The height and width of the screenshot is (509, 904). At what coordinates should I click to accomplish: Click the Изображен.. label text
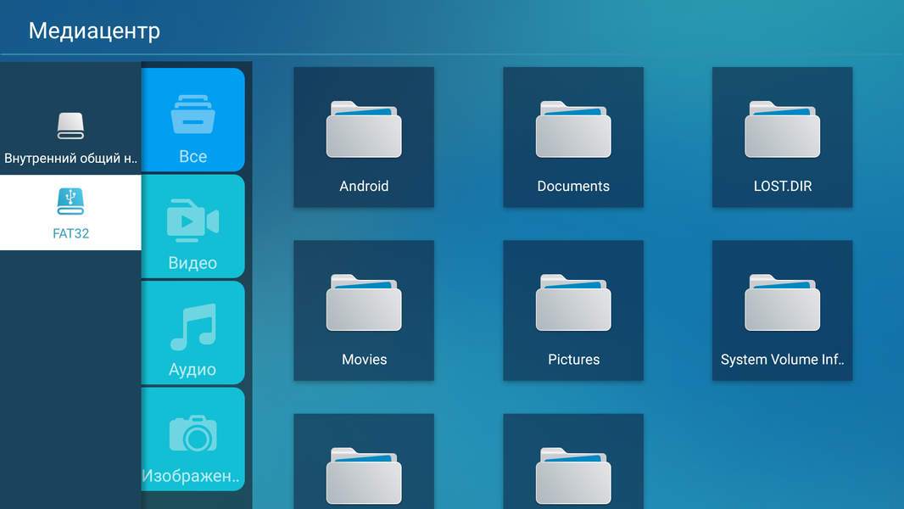point(193,476)
